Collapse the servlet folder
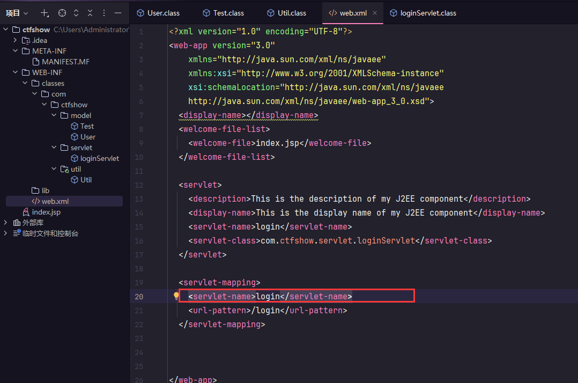578x383 pixels. [54, 148]
